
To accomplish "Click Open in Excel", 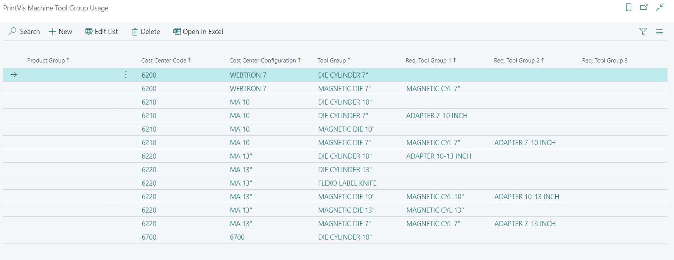I will click(198, 32).
